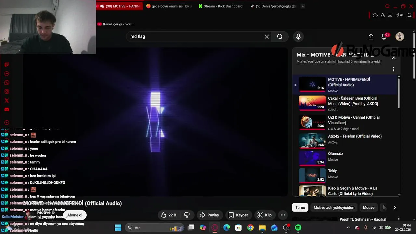This screenshot has width=416, height=234.
Task: Dislike the video
Action: pyautogui.click(x=187, y=215)
